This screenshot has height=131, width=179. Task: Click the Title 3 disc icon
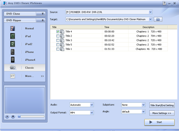pyautogui.click(x=62, y=40)
